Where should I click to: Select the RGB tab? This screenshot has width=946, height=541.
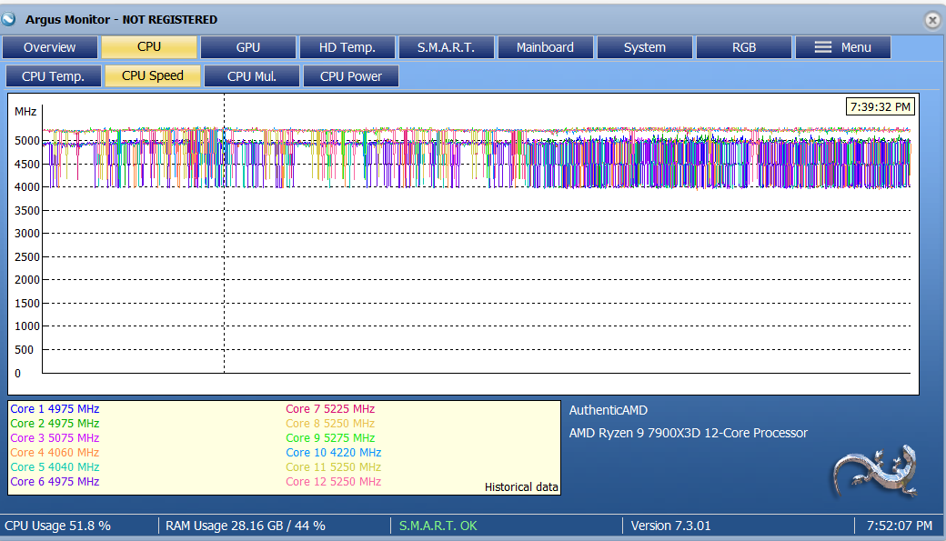(x=744, y=47)
